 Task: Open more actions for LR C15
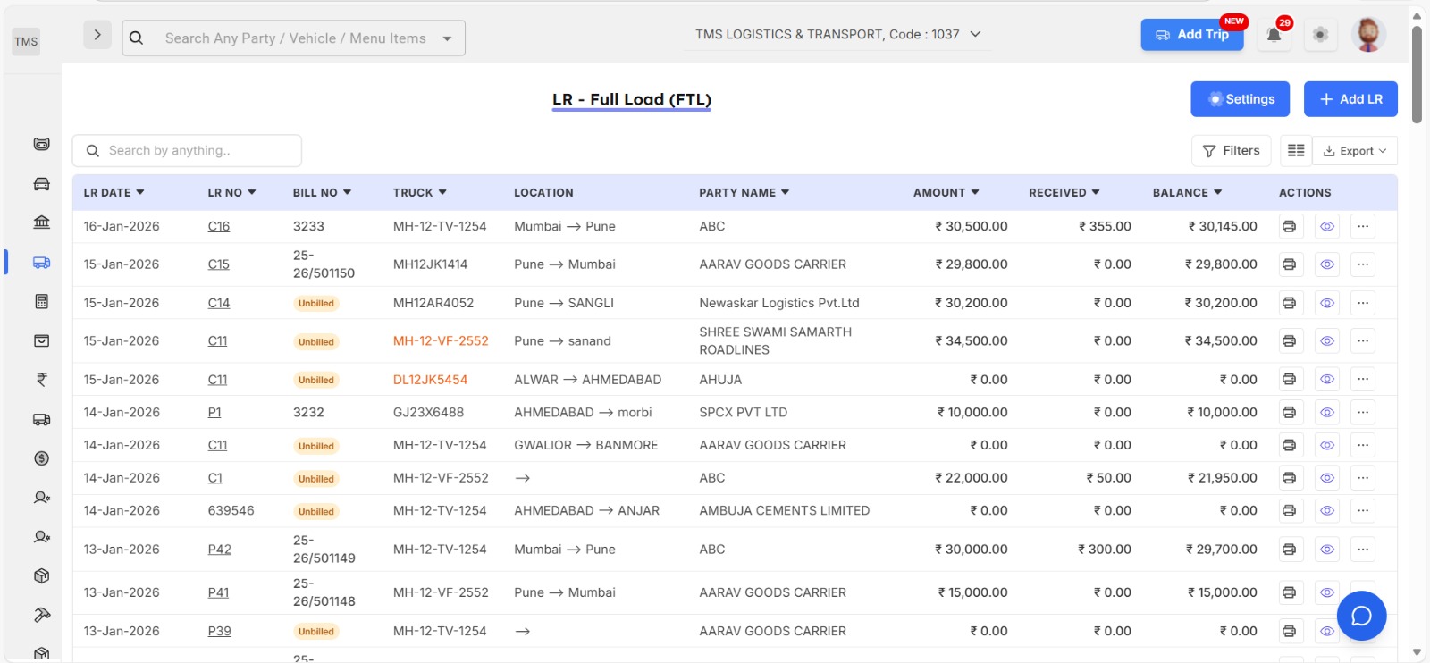tap(1362, 264)
